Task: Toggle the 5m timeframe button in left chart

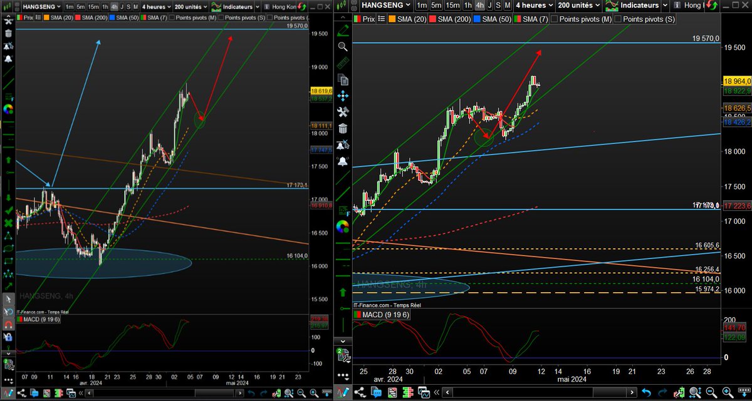Action: pyautogui.click(x=80, y=6)
